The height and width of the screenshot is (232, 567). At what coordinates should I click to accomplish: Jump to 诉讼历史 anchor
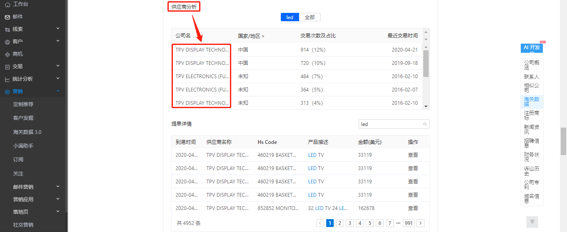[x=532, y=171]
